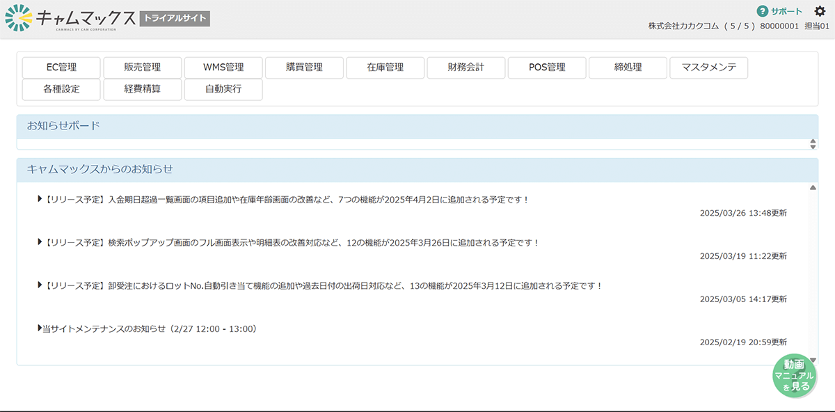Click お知らせボード down stepper arrow

tap(813, 147)
